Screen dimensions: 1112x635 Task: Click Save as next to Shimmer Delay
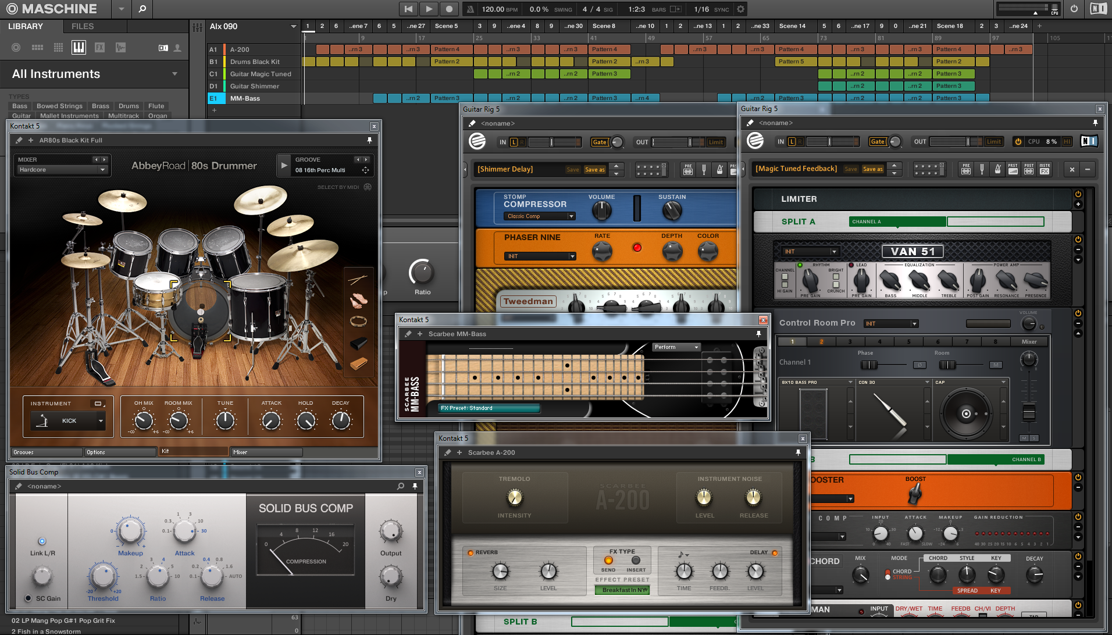click(x=594, y=170)
